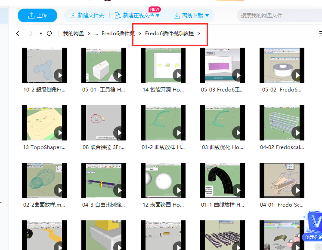Select file name 12 表面绘图 Ho...
Viewport: 322px width, 250px height.
point(163,205)
